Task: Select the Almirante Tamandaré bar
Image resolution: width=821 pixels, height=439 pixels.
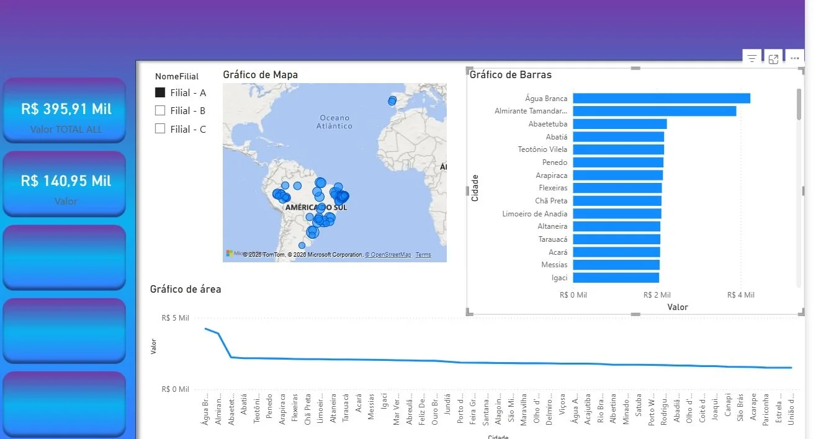Action: [x=655, y=111]
